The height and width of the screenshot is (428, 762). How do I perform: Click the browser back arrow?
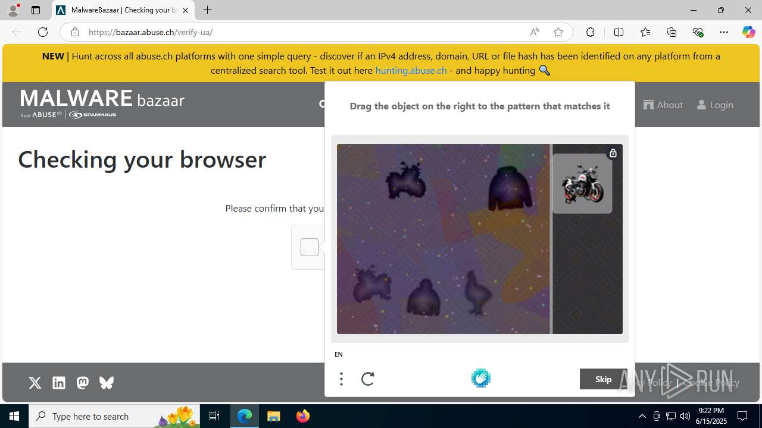[x=17, y=32]
